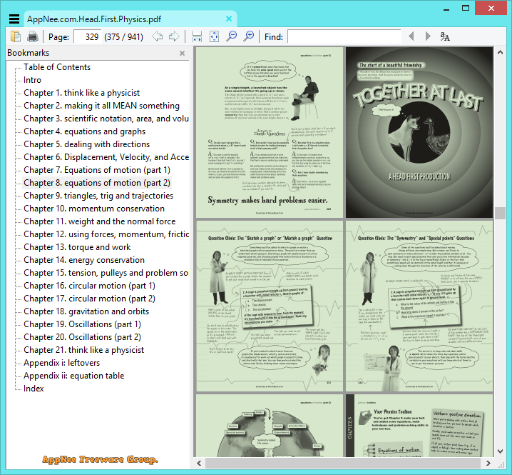The image size is (512, 475).
Task: Click the Sketch a graph Question Clinic page
Action: point(270,306)
